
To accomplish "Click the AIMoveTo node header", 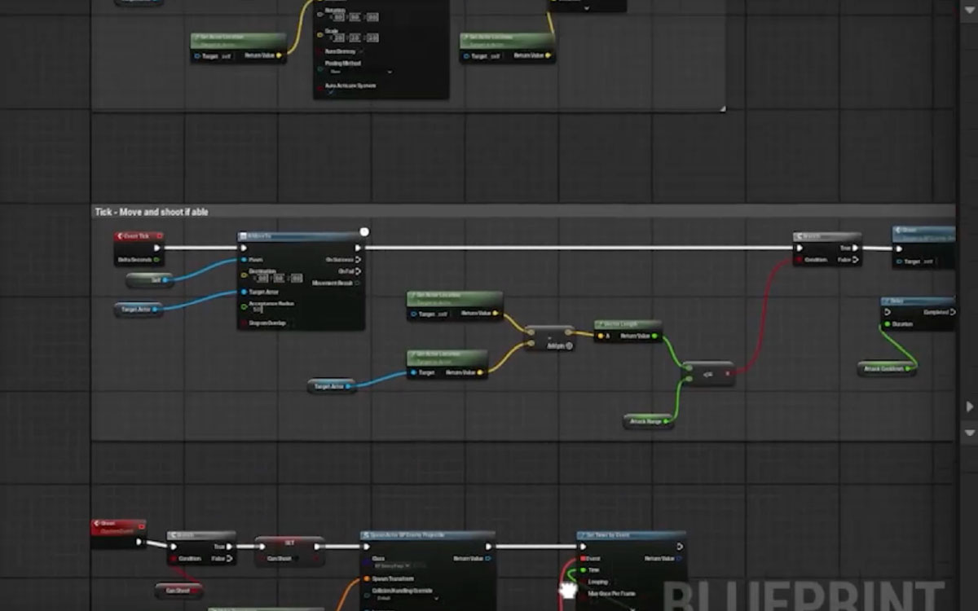I will [x=293, y=234].
